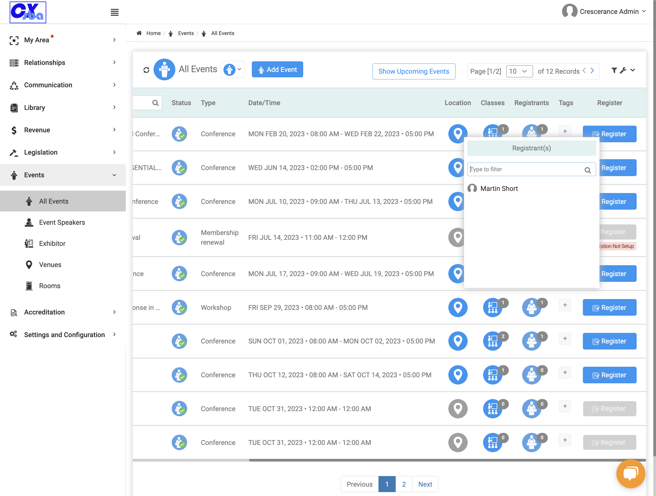This screenshot has width=656, height=496.
Task: Open classes icon for THU OCT 12 conference
Action: click(x=493, y=375)
